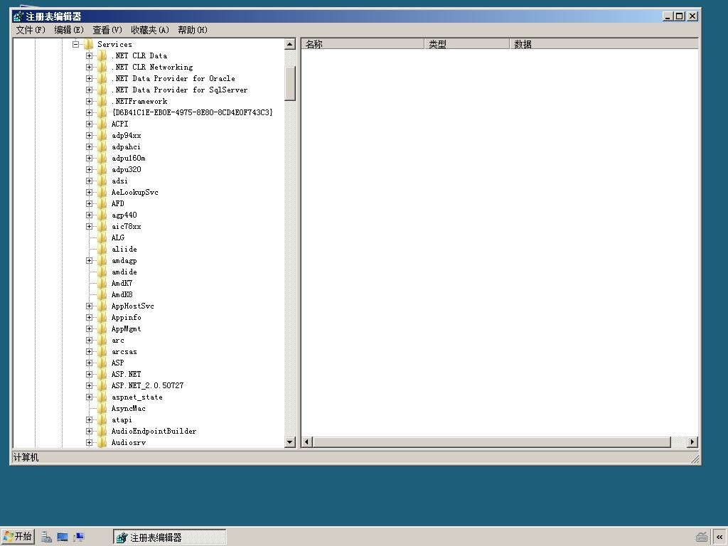The width and height of the screenshot is (728, 546).
Task: Click the folder icon next to Audiosrv
Action: [102, 442]
